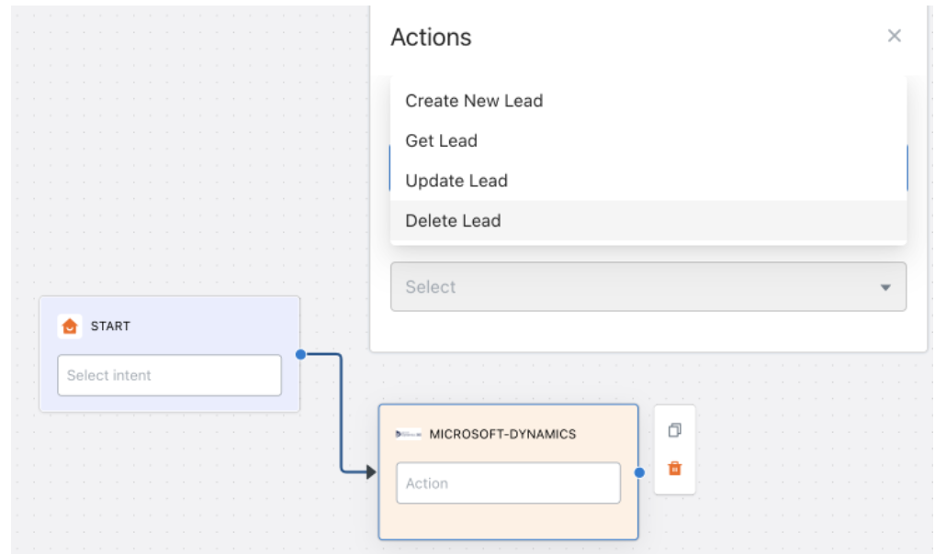
Task: Click the Actions panel heading
Action: [431, 38]
